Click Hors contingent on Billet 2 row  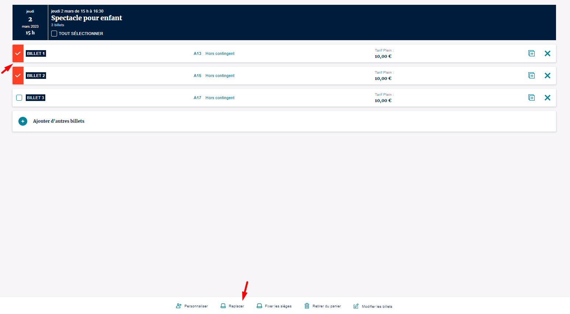(x=220, y=76)
